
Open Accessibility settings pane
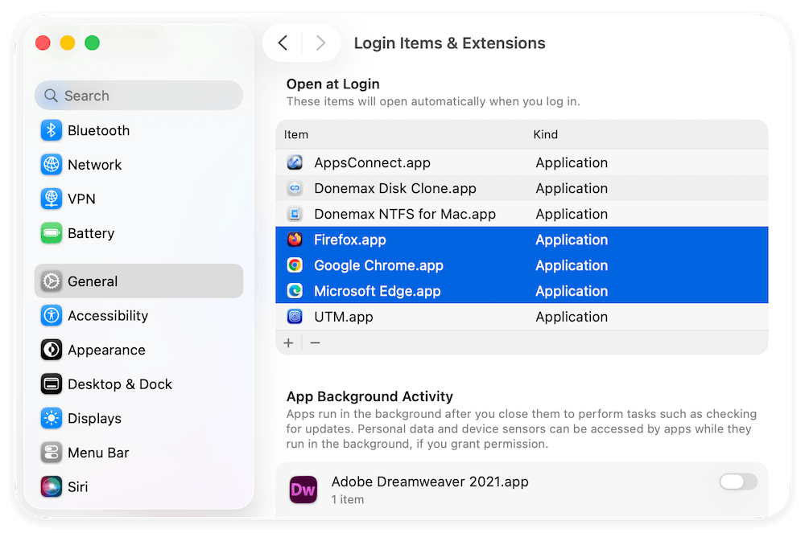click(138, 315)
